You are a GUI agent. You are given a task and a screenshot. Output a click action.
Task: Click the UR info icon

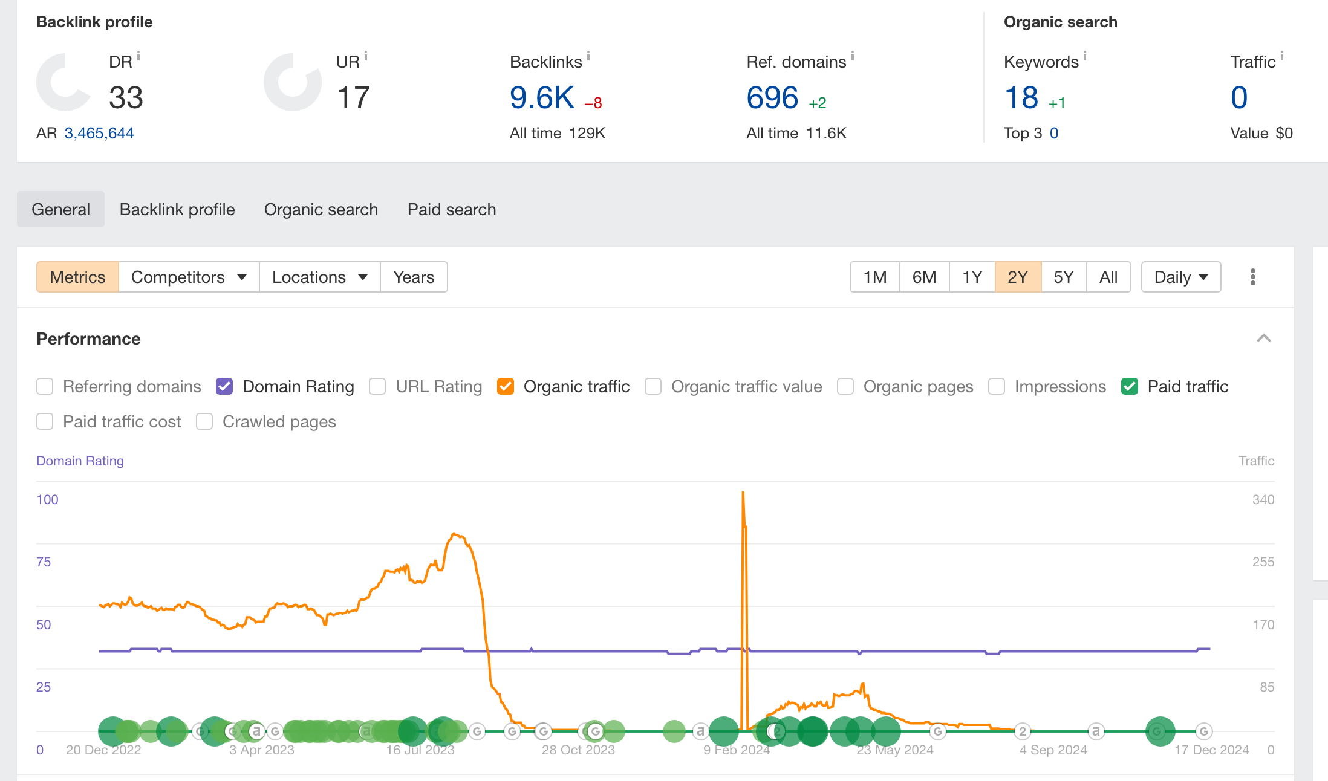[x=366, y=56]
